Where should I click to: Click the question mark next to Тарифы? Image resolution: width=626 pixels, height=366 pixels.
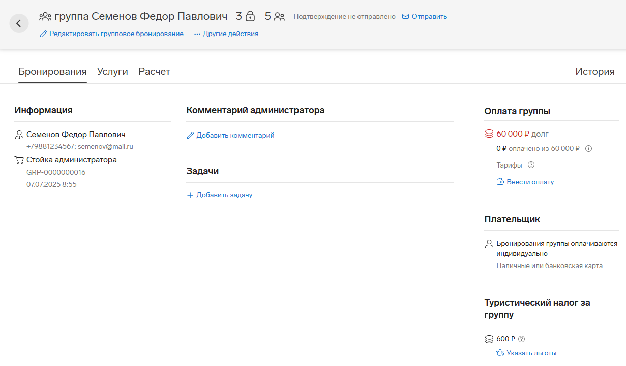531,165
